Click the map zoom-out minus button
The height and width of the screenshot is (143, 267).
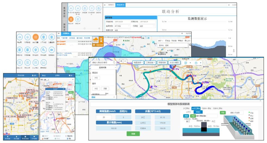pos(125,61)
